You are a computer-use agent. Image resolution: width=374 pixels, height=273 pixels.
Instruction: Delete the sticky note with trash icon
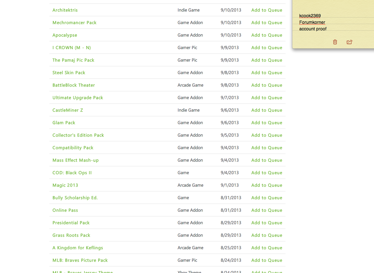335,42
